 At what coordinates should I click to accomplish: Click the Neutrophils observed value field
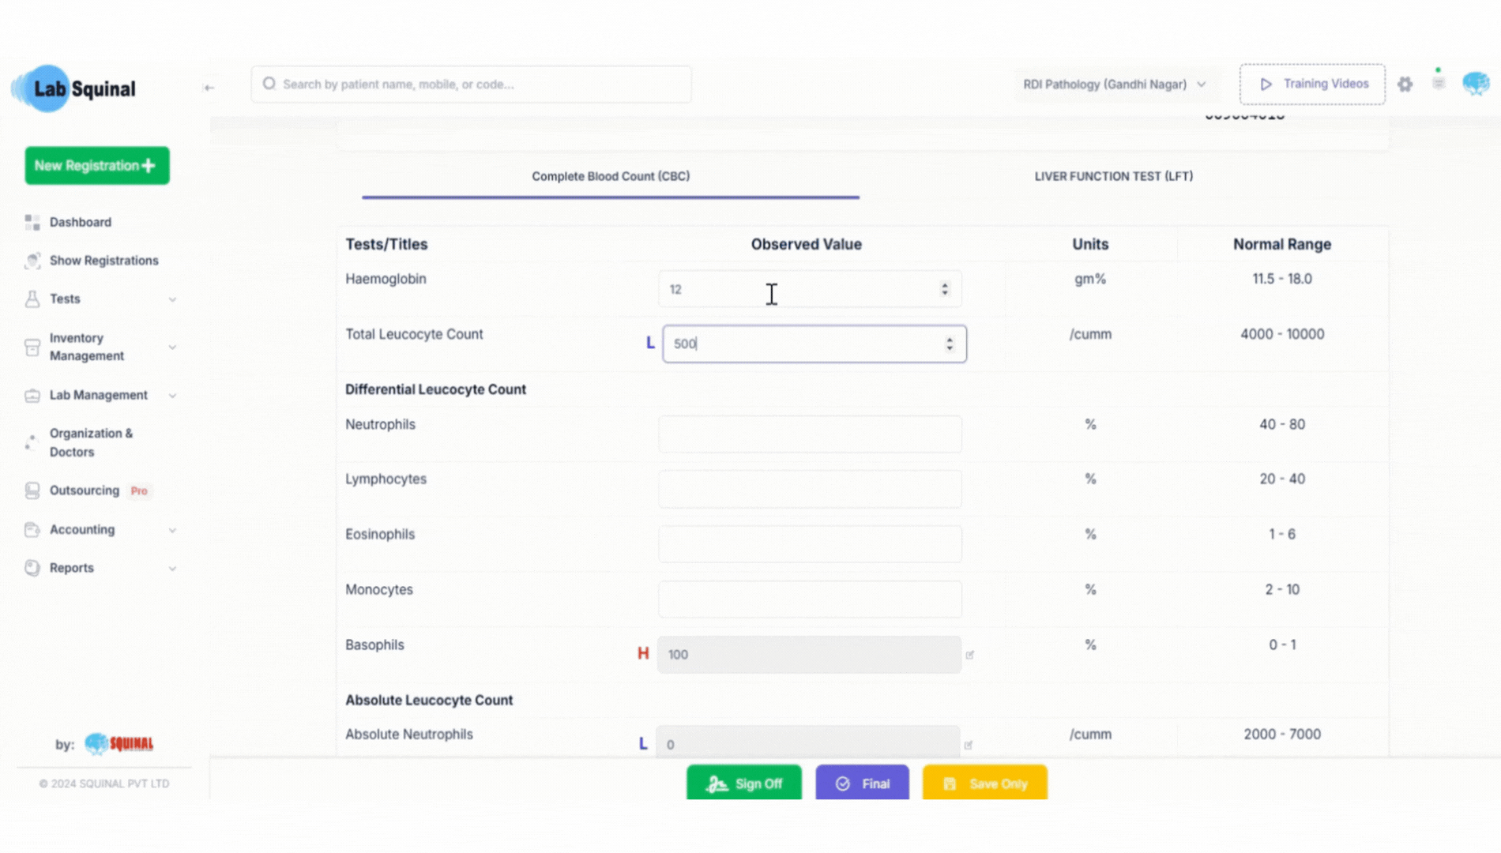tap(810, 434)
